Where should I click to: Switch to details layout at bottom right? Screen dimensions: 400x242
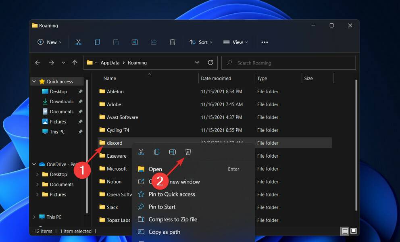tap(345, 231)
